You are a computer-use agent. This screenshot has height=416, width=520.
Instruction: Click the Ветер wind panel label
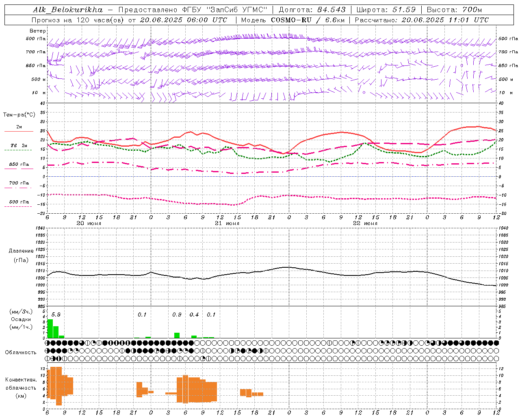click(x=38, y=31)
